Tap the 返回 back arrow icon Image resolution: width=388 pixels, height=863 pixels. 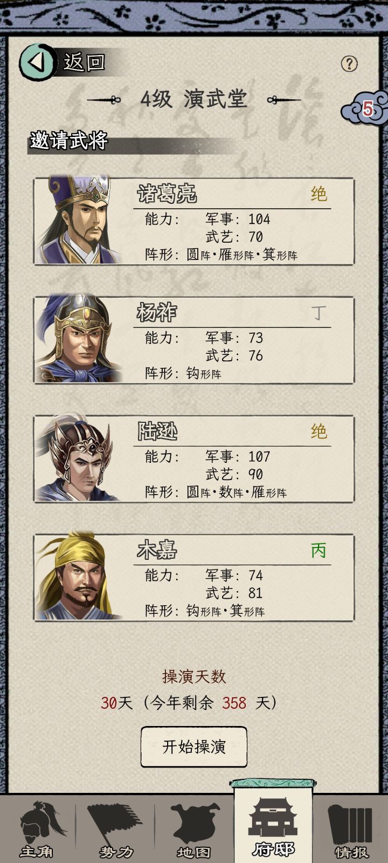pos(38,62)
